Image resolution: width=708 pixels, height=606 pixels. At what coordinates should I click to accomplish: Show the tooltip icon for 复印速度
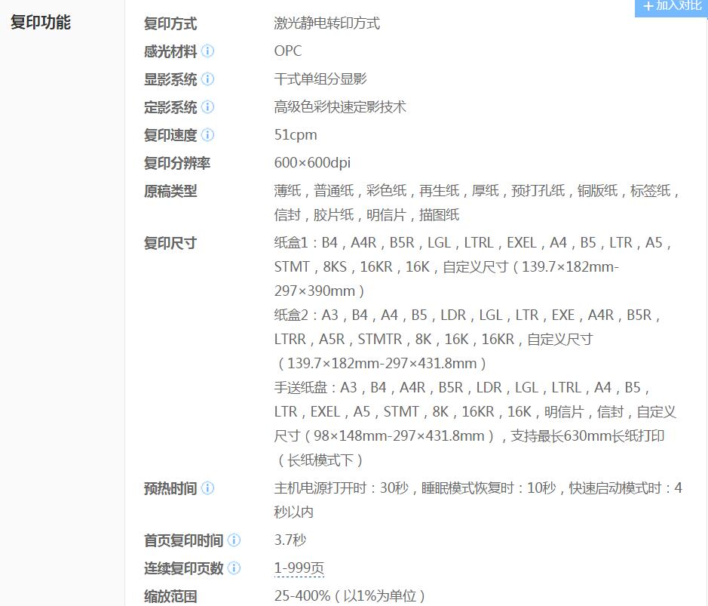pos(207,135)
